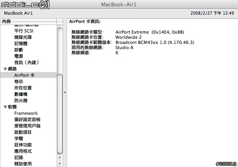Select the 延伸功能 item

pos(23,145)
